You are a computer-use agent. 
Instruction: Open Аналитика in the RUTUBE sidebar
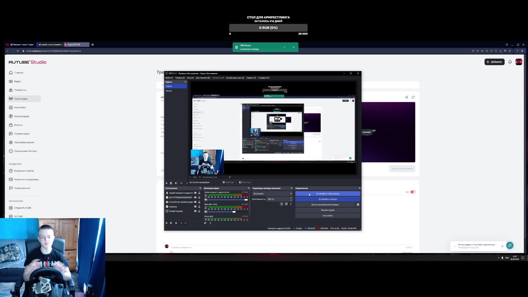(20, 108)
